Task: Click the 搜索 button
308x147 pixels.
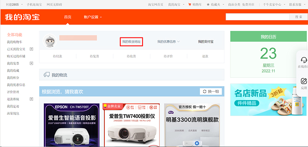Action: tap(298, 17)
